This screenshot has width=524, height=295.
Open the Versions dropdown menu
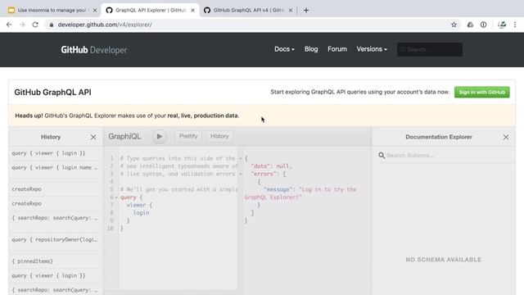click(372, 49)
